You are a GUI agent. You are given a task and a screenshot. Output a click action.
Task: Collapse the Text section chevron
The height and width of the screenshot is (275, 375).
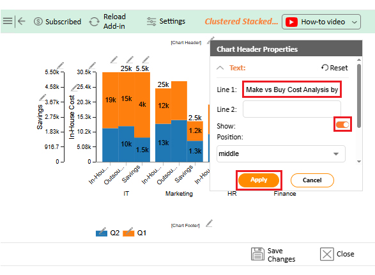220,68
